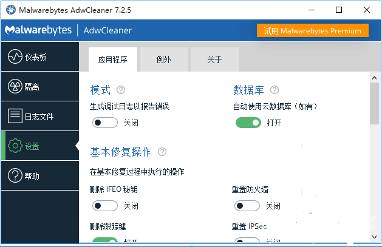Toggle the 删除跟踪键 switch
This screenshot has height=247, width=382.
(104, 240)
